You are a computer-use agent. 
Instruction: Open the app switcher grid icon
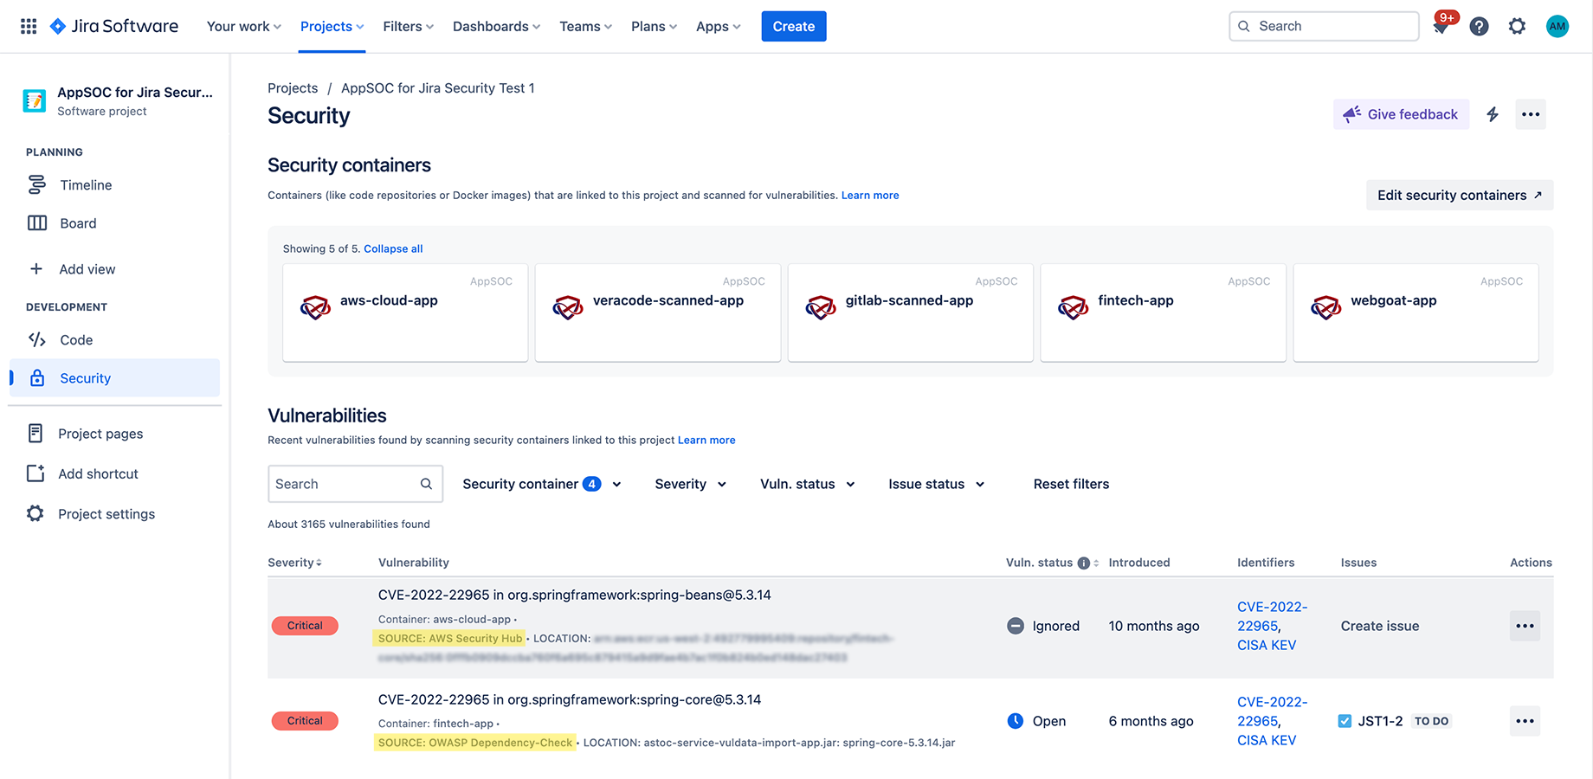click(x=29, y=26)
